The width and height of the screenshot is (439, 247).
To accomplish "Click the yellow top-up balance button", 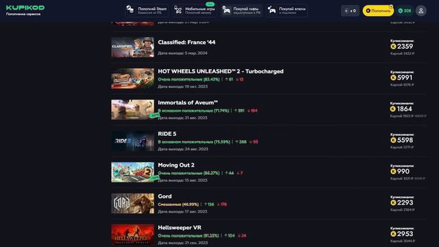I will tap(378, 11).
